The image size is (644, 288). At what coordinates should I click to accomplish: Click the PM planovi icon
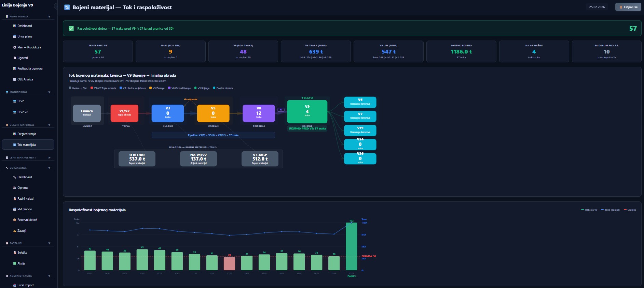[15, 209]
